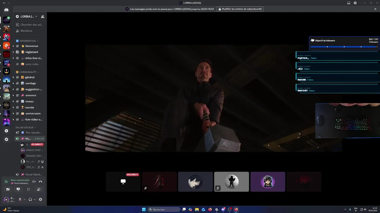This screenshot has height=213, width=380.
Task: Open Discord direct messages home icon
Action: click(6, 10)
